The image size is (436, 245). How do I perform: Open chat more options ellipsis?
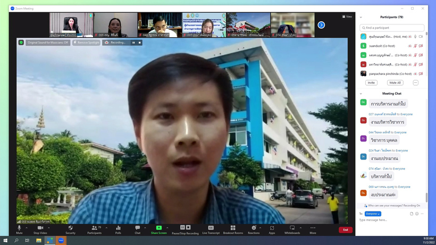pos(422,214)
